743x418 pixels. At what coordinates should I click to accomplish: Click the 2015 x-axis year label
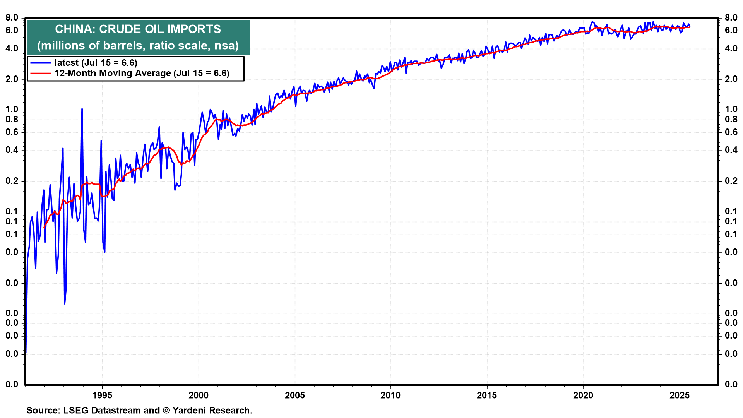[486, 395]
